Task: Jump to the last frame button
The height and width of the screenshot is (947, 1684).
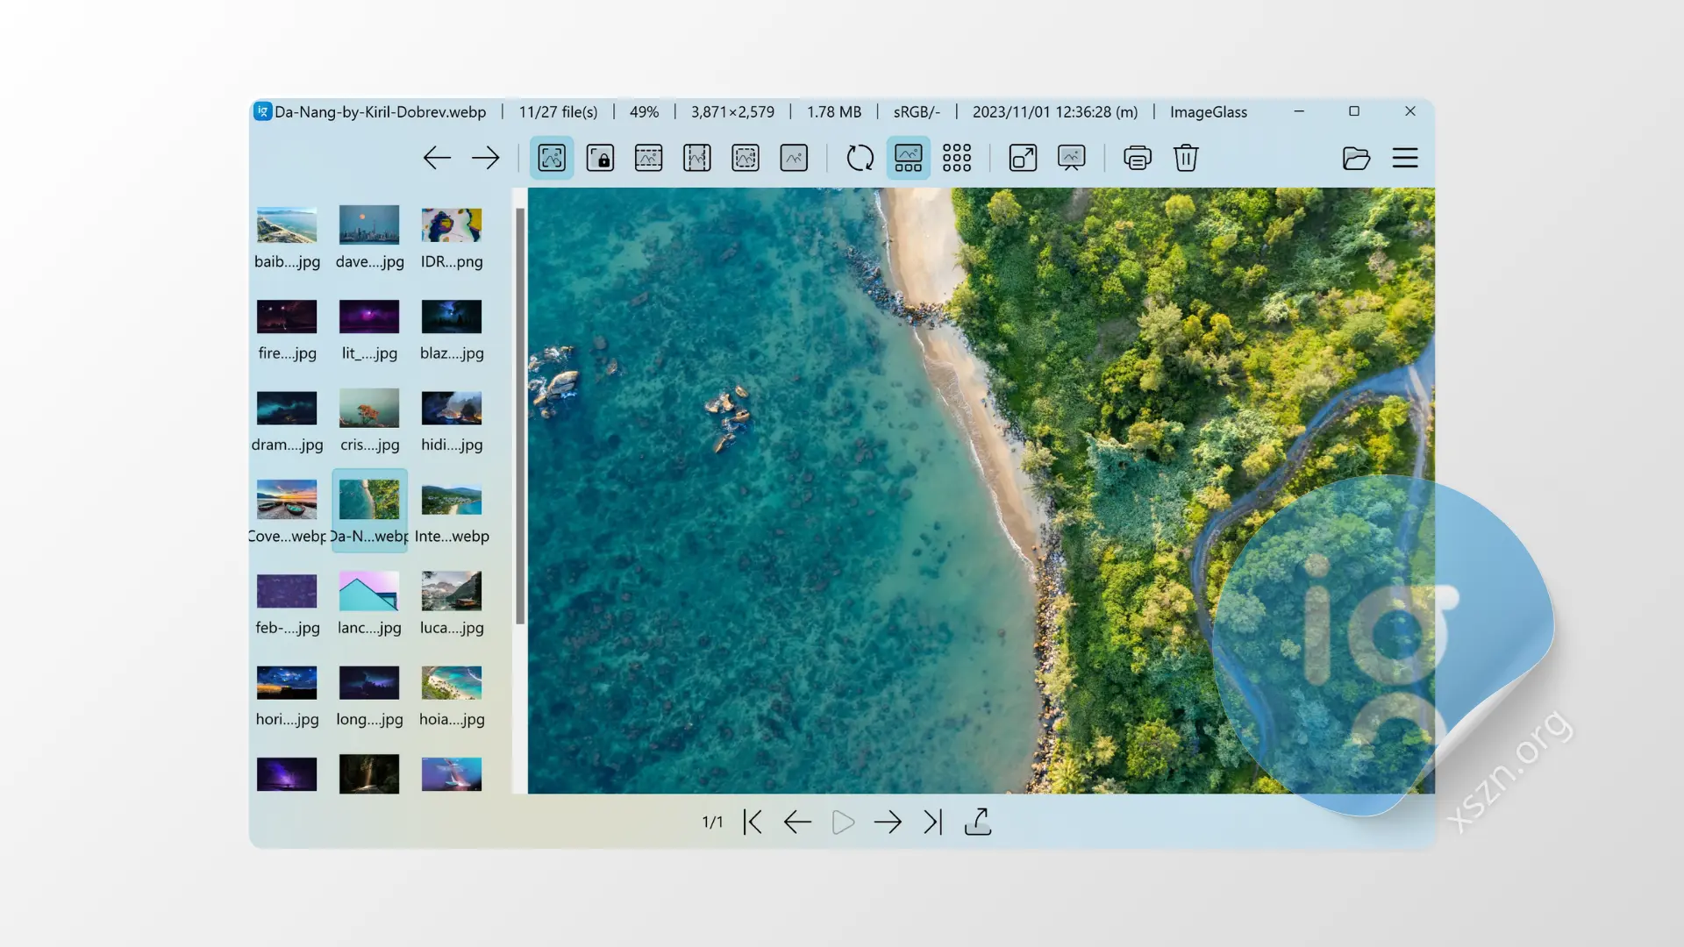Action: coord(933,822)
